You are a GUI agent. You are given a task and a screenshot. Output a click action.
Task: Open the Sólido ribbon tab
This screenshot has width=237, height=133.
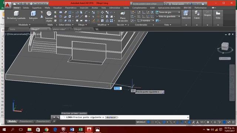26,8
